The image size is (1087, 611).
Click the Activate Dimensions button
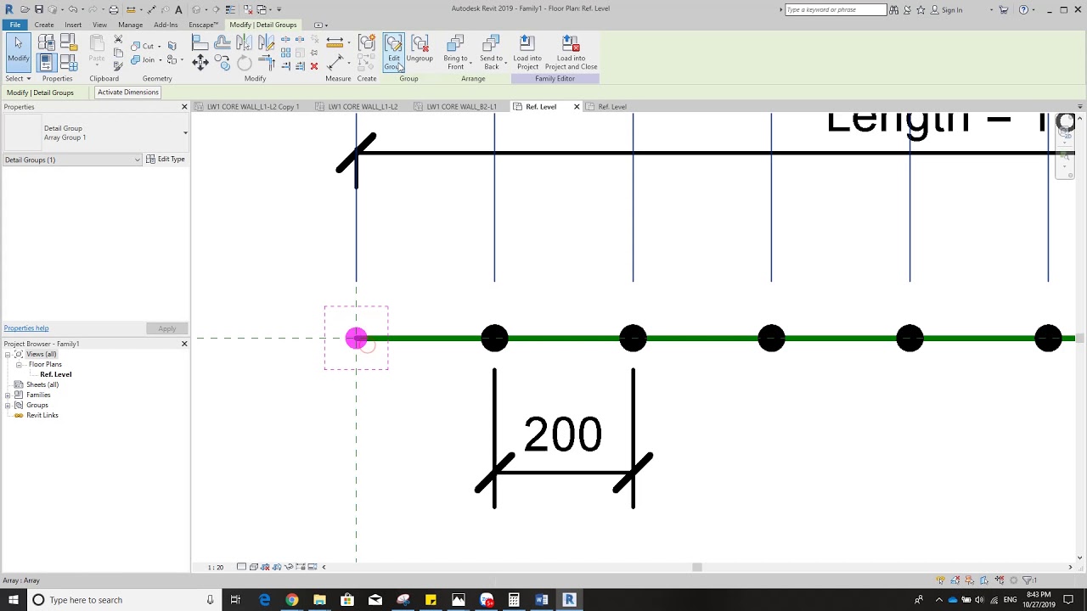coord(127,92)
